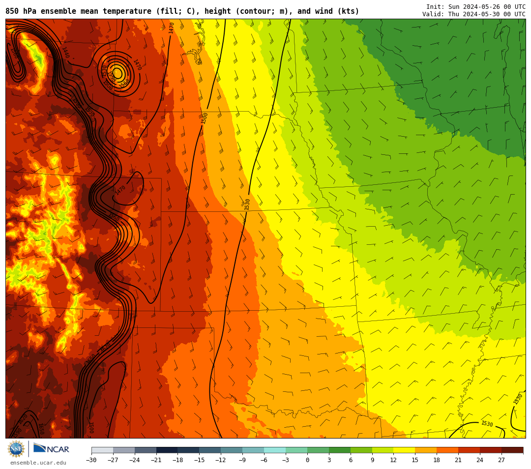This screenshot has height=469, width=531.
Task: Pick the -18 to -15 colorbar segment
Action: click(x=189, y=450)
